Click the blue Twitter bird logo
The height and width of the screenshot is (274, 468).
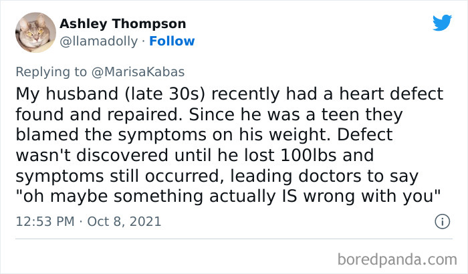click(x=442, y=23)
